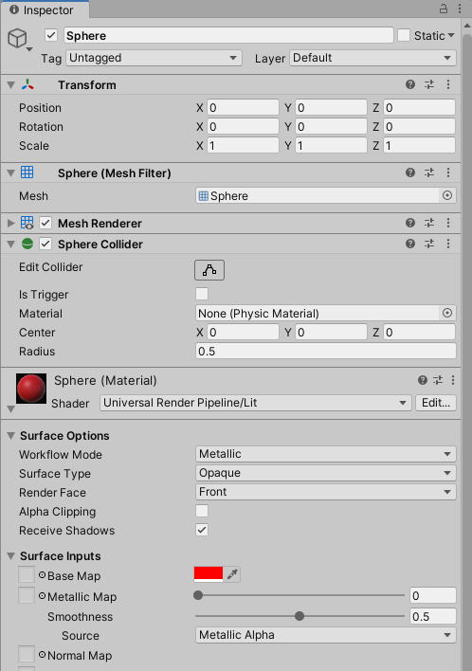Open the Surface Type dropdown
Viewport: 472px width, 671px height.
pos(326,473)
